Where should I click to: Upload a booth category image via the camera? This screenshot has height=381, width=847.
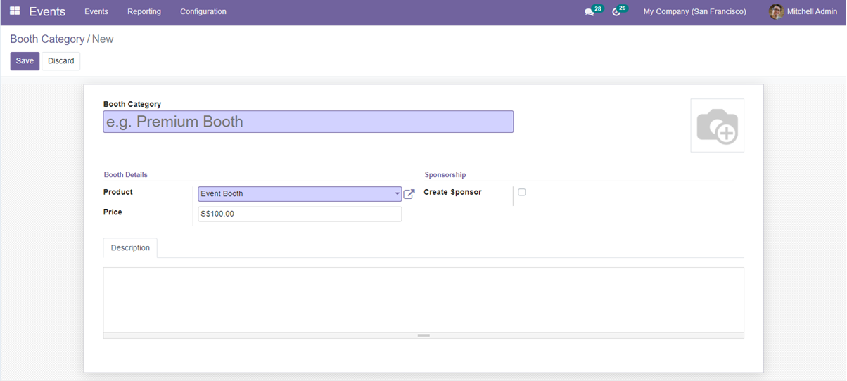(x=717, y=126)
